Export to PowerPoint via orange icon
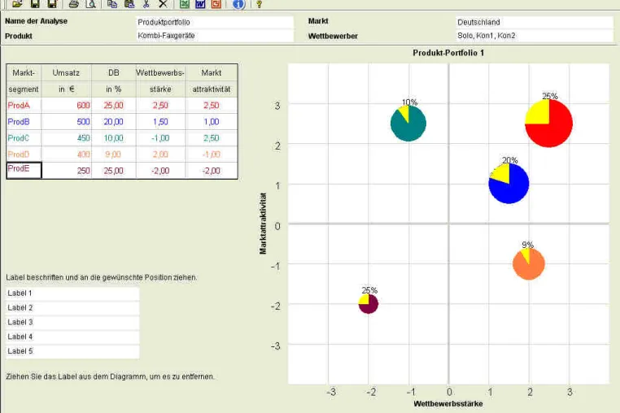The image size is (620, 413). [x=216, y=4]
